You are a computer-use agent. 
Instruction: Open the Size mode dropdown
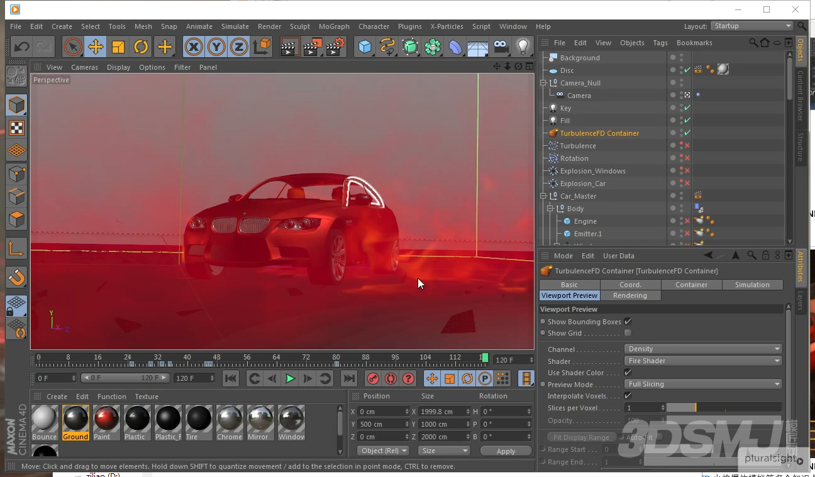pos(445,451)
